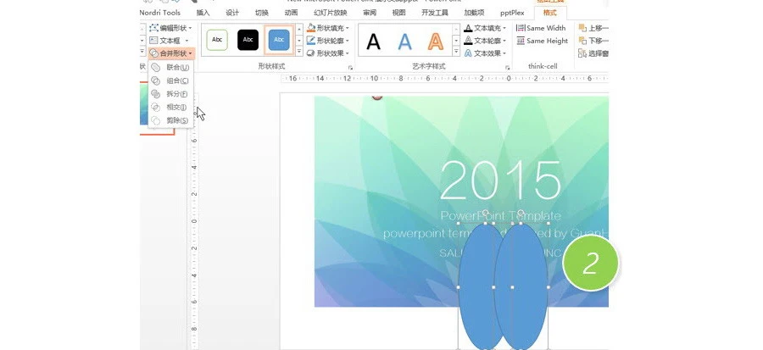Click the Same Height button
The height and width of the screenshot is (350, 763).
click(542, 41)
